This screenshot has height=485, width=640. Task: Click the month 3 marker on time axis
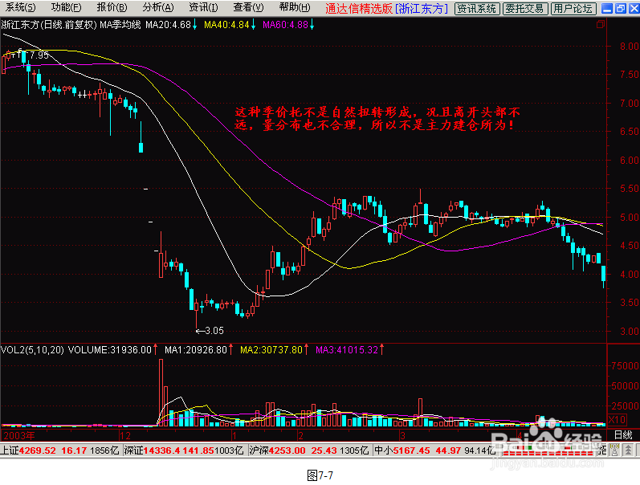click(402, 435)
